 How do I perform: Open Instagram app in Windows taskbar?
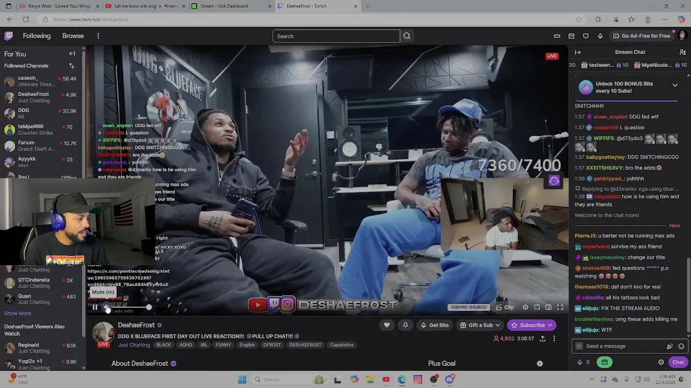click(x=418, y=379)
